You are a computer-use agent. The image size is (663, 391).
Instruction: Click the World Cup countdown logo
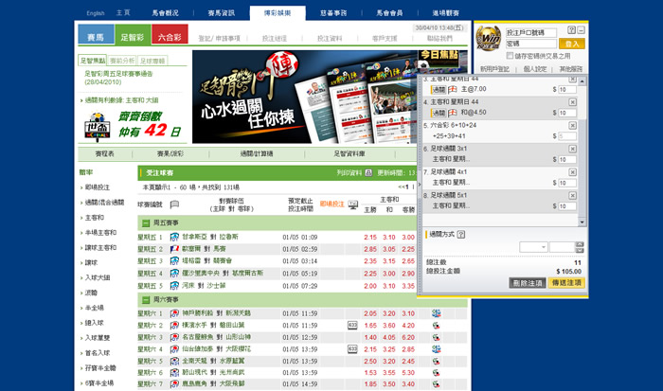tap(98, 126)
